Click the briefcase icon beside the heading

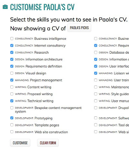pos(5,7)
